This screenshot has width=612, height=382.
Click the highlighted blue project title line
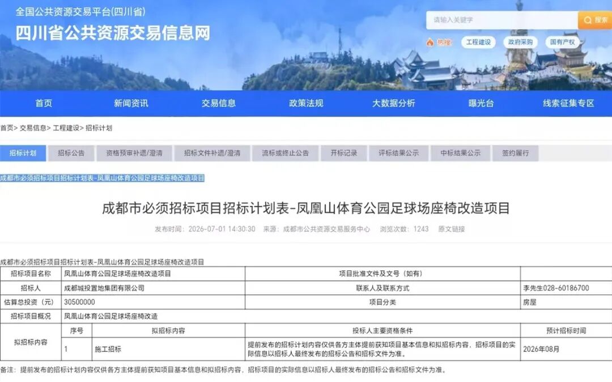tap(102, 178)
